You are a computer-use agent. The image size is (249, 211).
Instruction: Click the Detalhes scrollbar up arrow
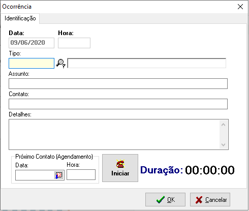(x=223, y=125)
